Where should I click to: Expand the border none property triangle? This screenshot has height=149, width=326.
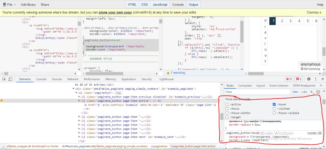coord(241,140)
